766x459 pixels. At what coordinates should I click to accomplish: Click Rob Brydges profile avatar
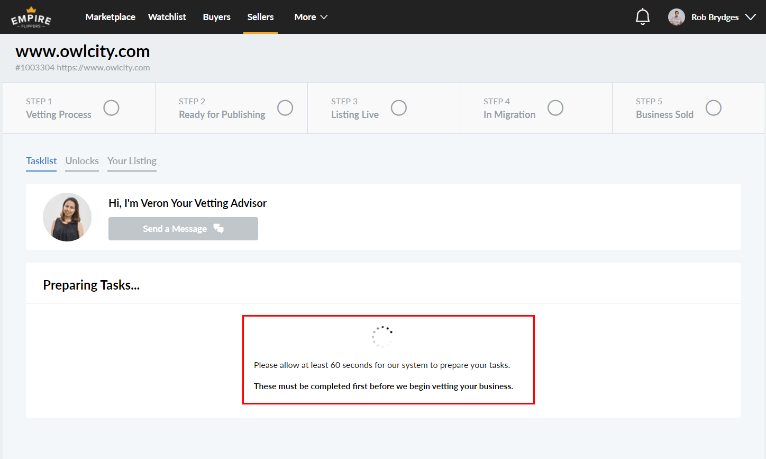point(676,17)
